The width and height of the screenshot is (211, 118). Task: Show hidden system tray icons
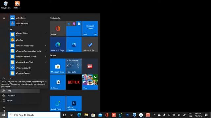154,115
